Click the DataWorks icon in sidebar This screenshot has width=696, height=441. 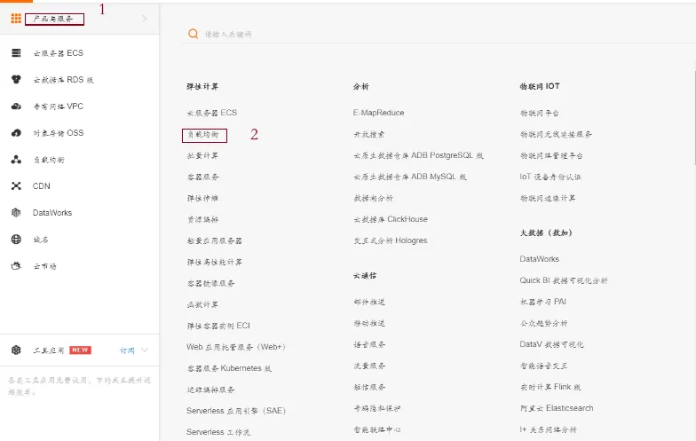[16, 213]
